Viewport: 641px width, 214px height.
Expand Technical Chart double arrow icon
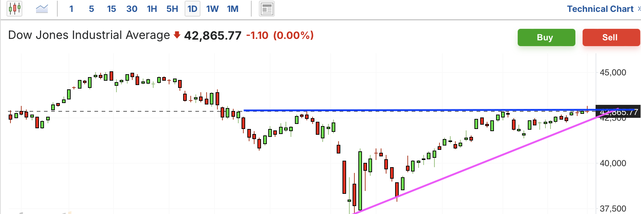point(639,9)
